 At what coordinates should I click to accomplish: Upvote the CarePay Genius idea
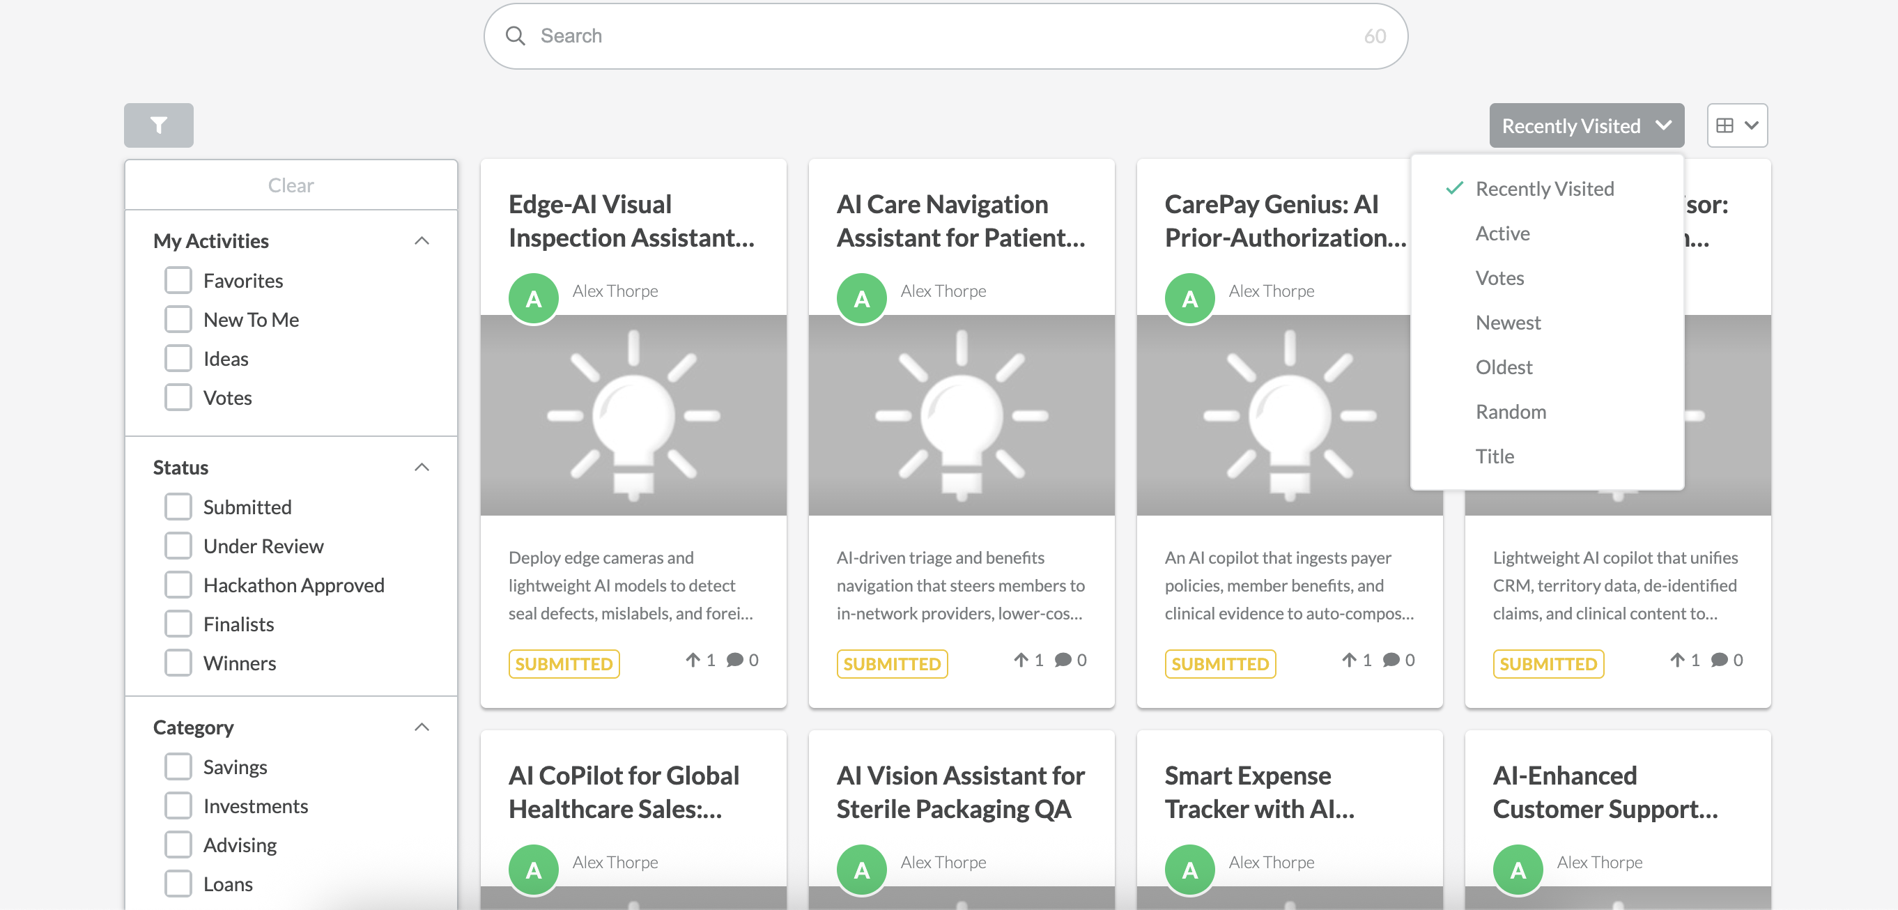click(x=1348, y=659)
